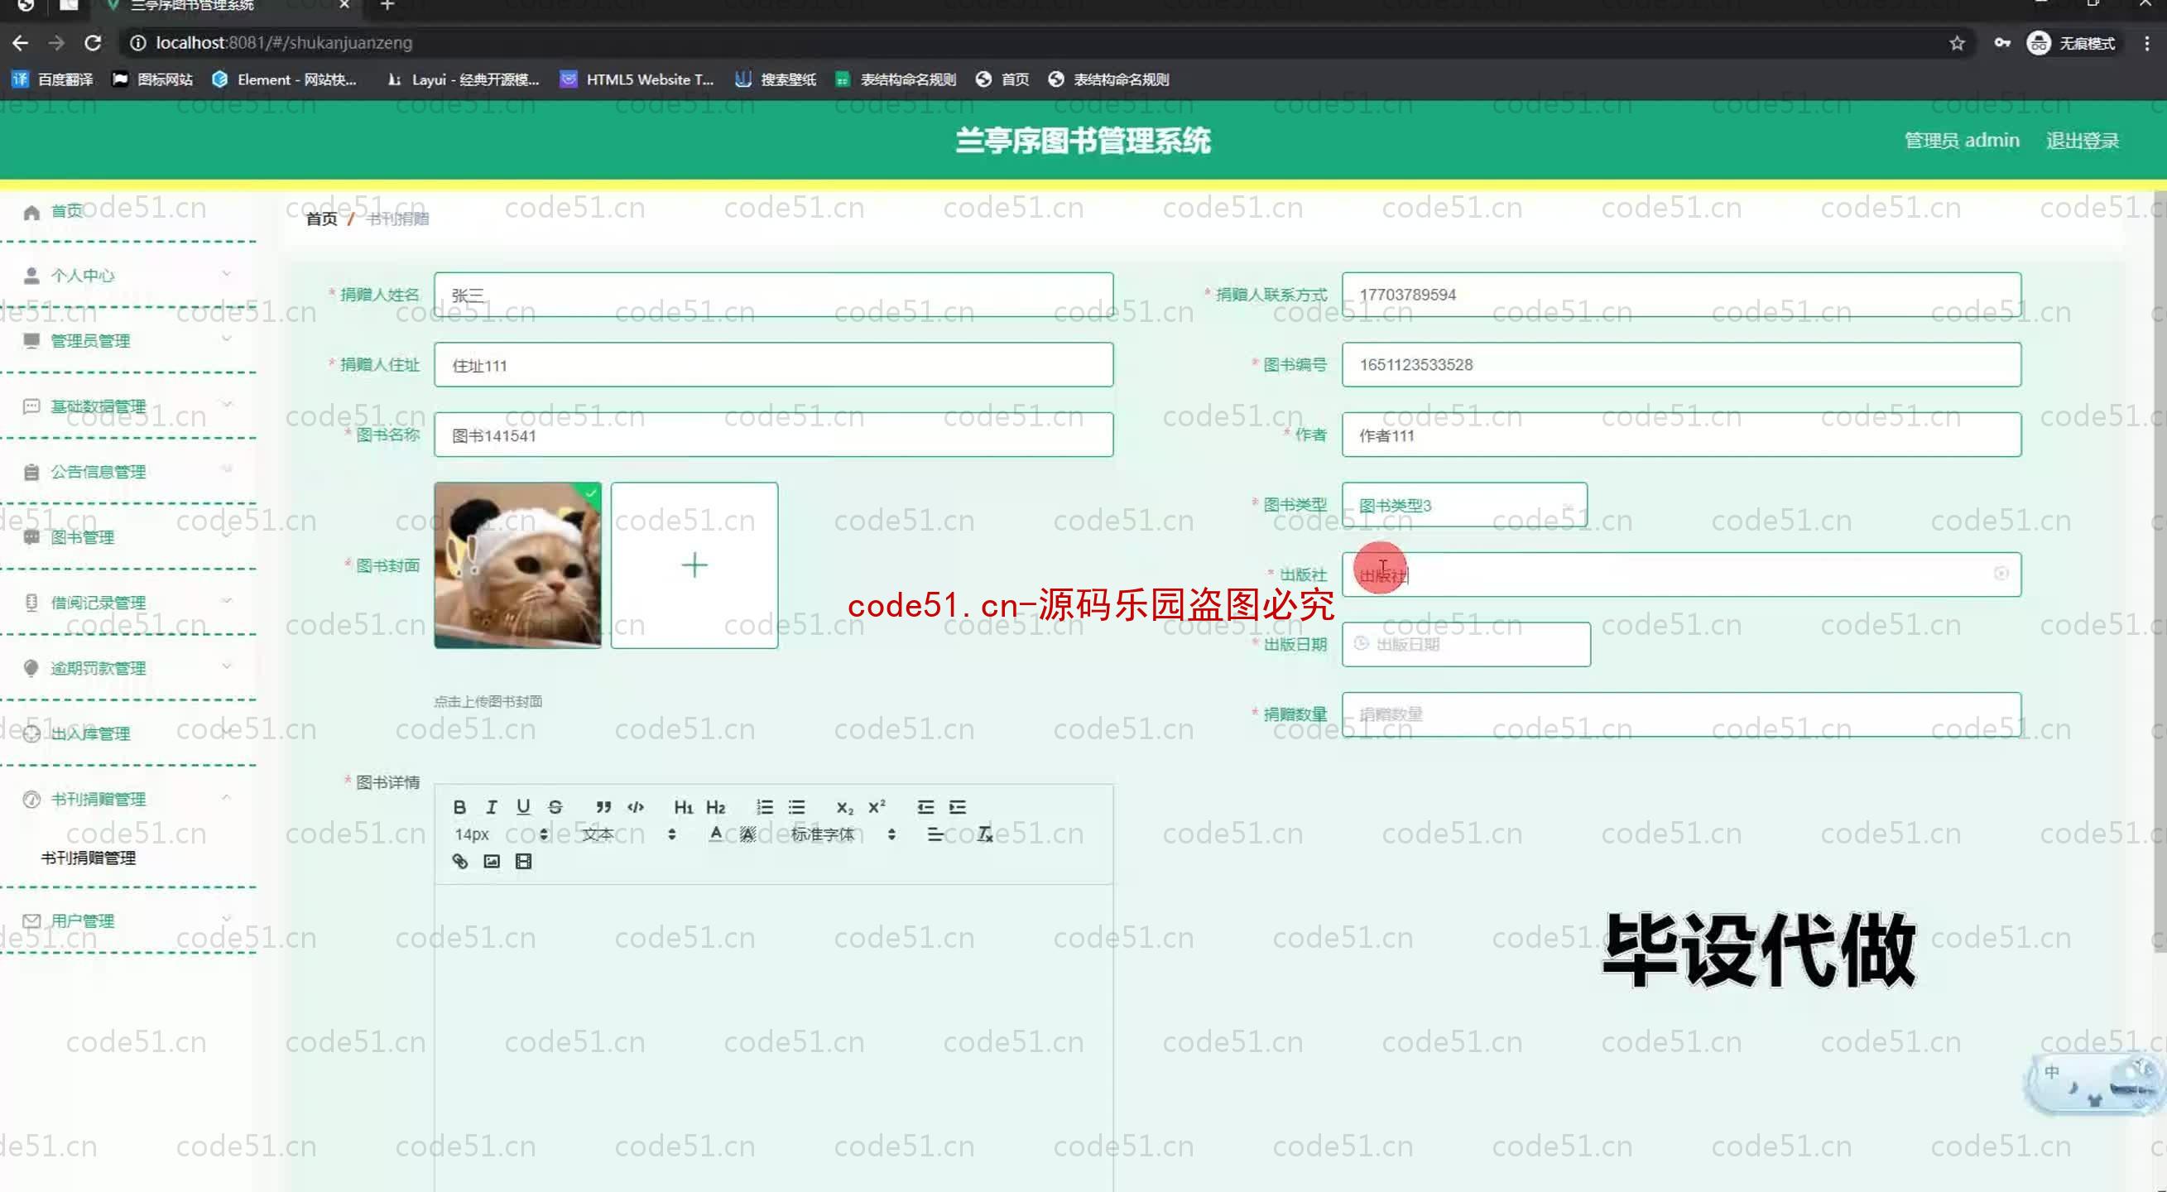The height and width of the screenshot is (1192, 2167).
Task: Open the browser three-dot menu
Action: [x=2147, y=43]
